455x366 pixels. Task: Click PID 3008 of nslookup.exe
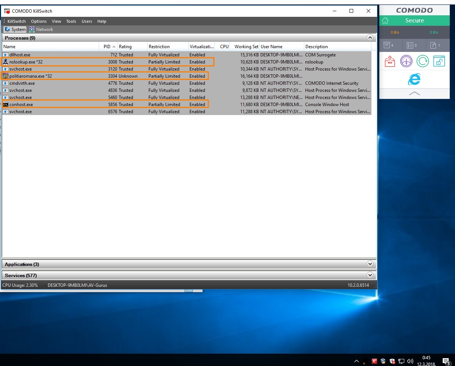click(x=113, y=62)
